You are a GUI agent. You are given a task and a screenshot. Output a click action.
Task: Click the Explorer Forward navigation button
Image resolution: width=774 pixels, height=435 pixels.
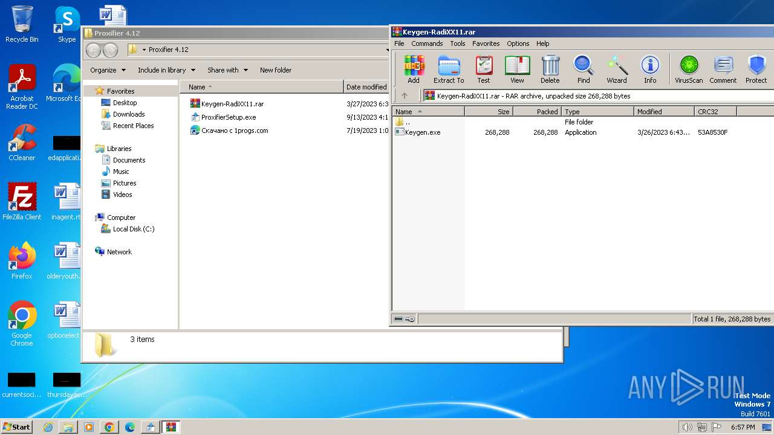pos(111,50)
